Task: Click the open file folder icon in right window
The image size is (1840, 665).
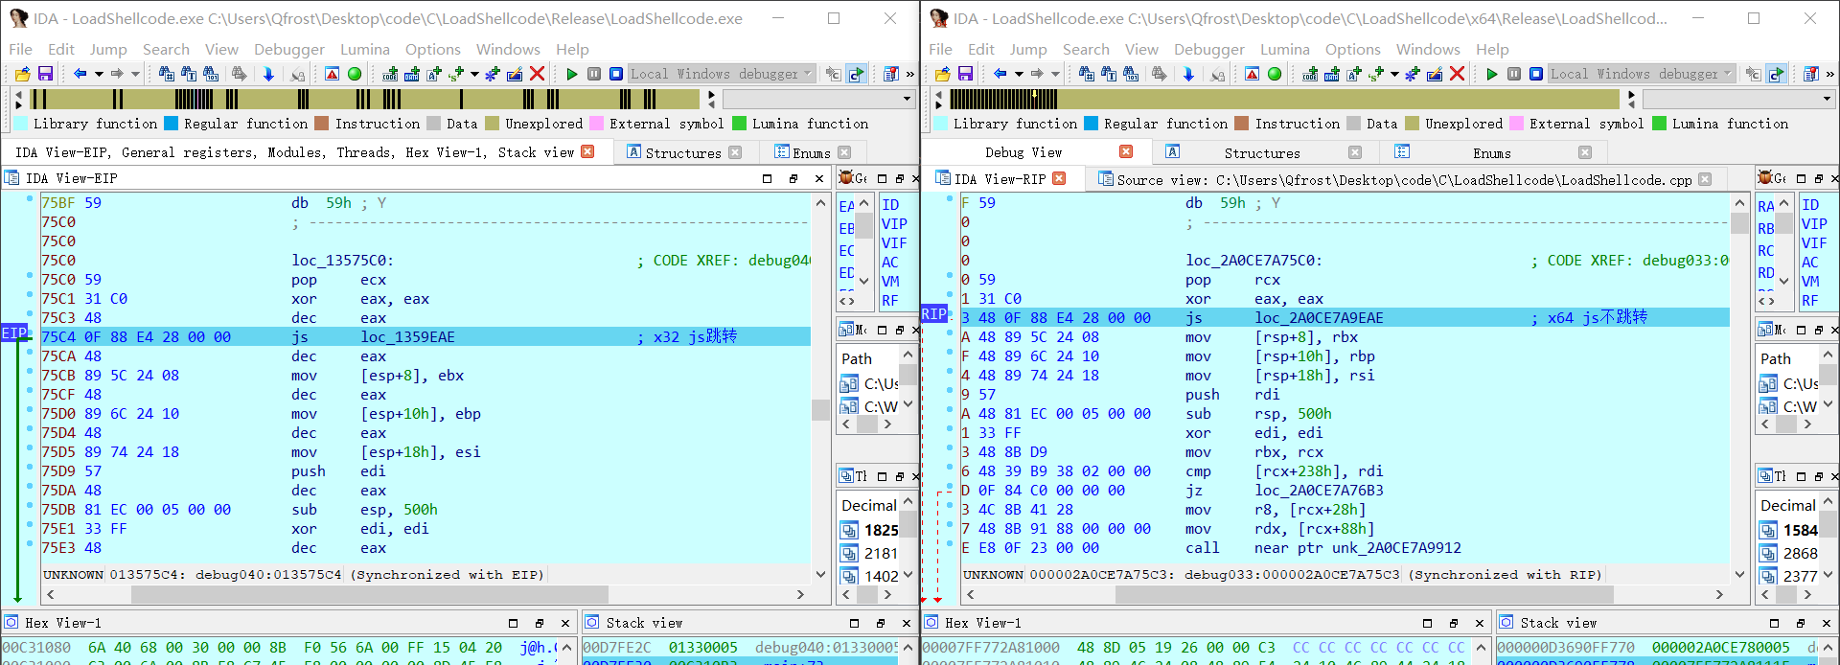Action: (x=943, y=74)
